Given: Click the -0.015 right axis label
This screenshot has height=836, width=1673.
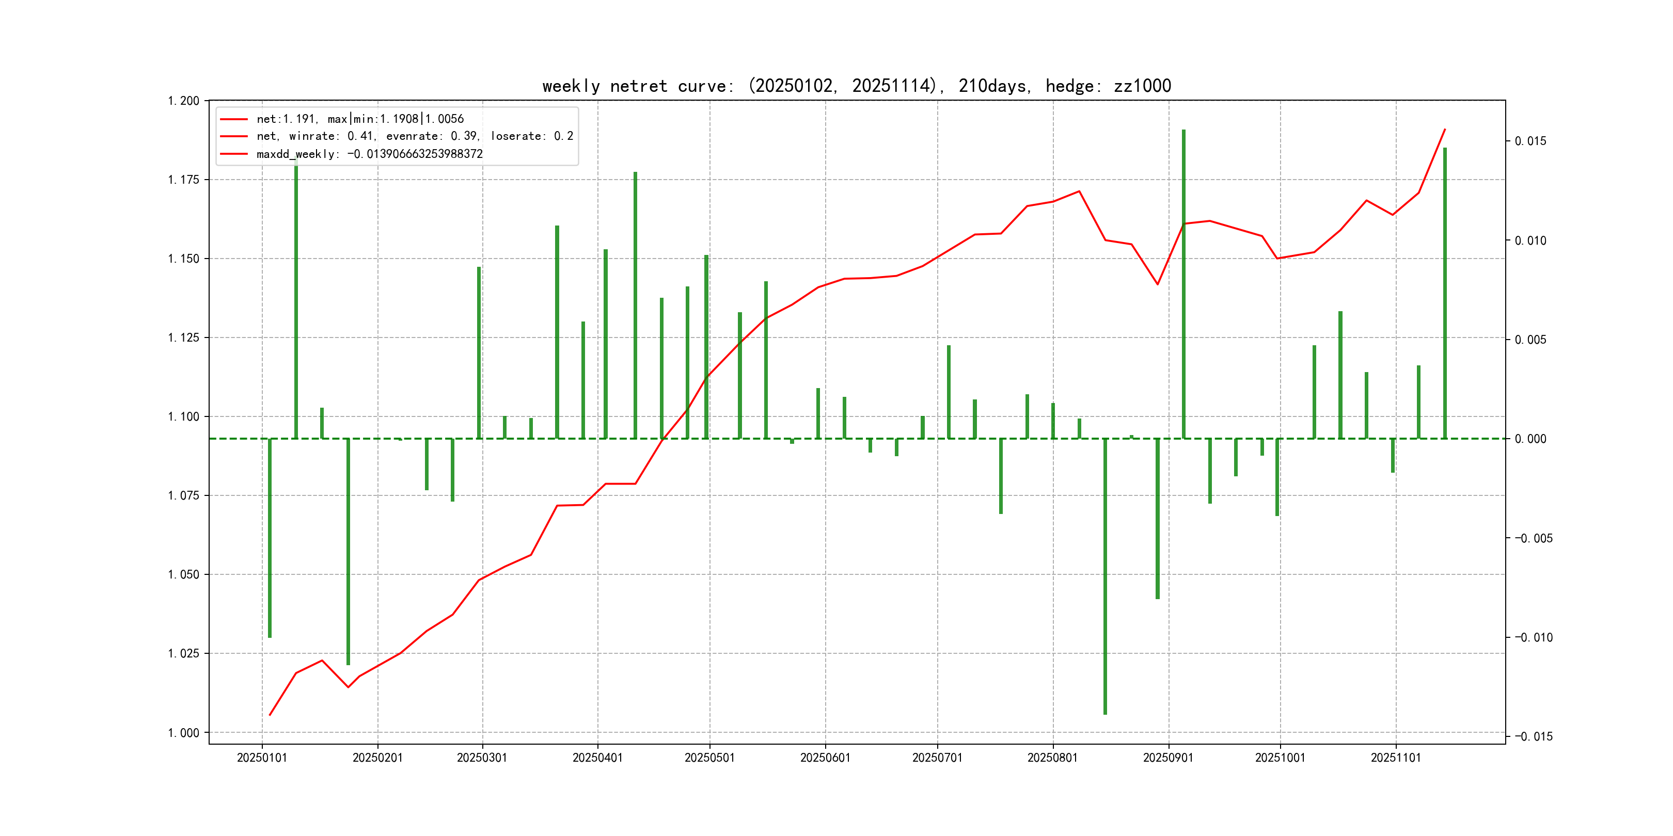Looking at the screenshot, I should click(x=1534, y=736).
